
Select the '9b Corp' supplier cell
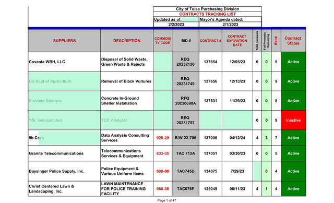point(64,138)
